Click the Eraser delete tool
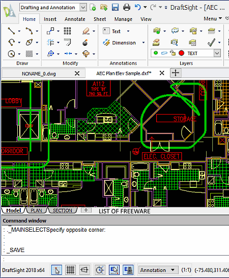The height and width of the screenshot is (278, 229). tap(86, 31)
